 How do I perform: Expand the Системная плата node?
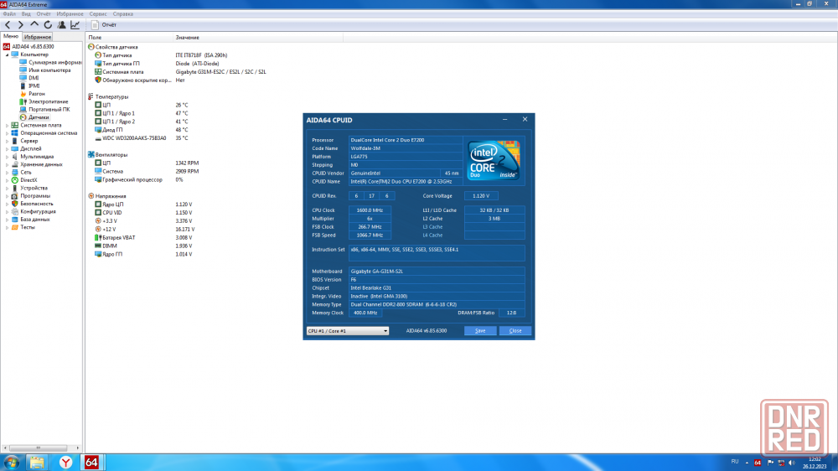(7, 125)
